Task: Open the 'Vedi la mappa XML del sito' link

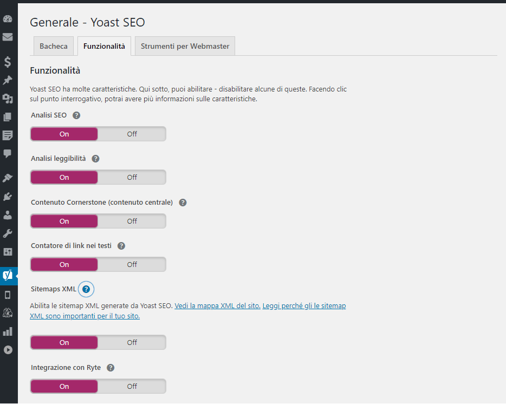Action: (x=217, y=306)
